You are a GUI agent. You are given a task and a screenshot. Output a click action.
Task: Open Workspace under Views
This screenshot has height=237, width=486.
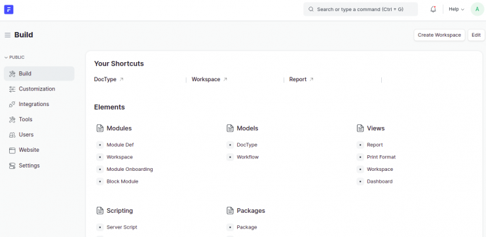(x=380, y=170)
